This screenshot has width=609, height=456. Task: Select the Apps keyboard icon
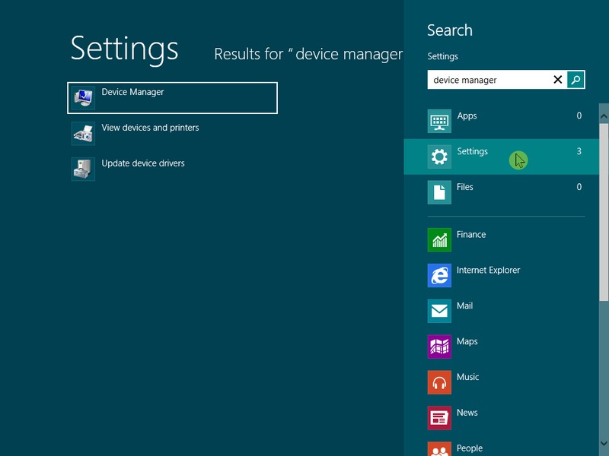pos(439,121)
